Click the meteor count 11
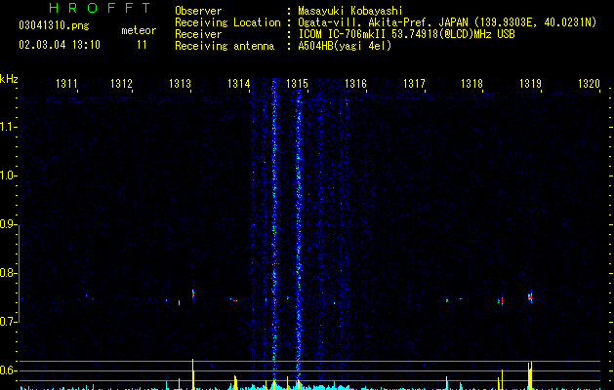The width and height of the screenshot is (614, 390). tap(142, 45)
